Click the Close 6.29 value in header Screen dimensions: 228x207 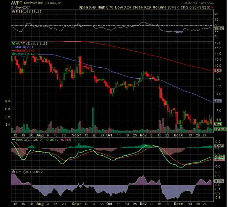pos(142,7)
